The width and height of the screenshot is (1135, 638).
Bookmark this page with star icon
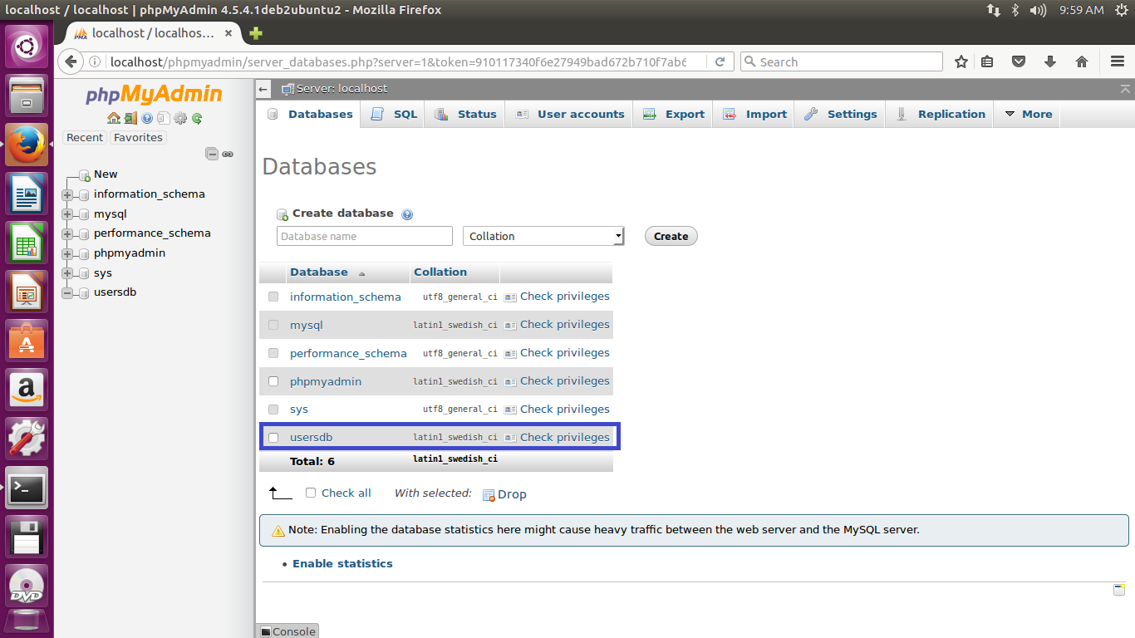point(961,61)
